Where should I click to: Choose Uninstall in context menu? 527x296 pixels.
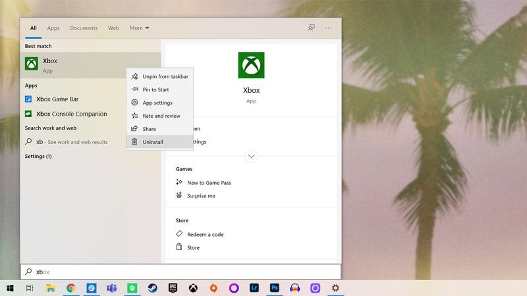pos(159,142)
